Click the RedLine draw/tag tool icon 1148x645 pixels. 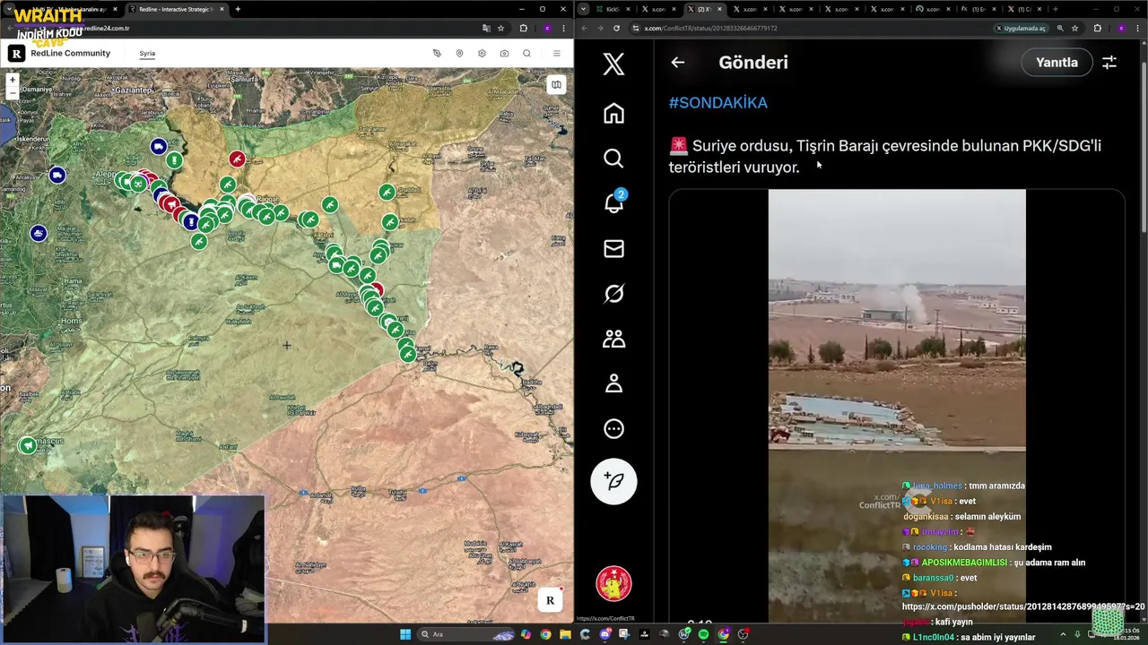[437, 53]
